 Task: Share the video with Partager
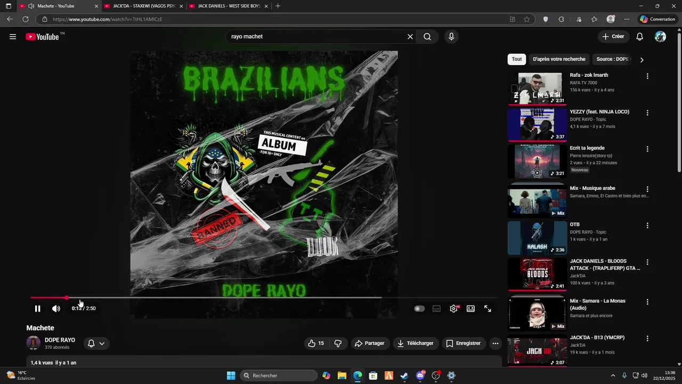[370, 343]
